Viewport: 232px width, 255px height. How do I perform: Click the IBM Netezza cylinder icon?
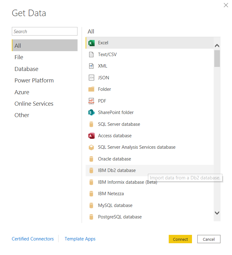91,194
